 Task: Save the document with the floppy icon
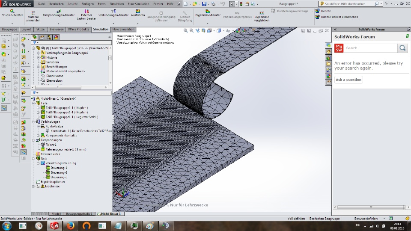204,4
